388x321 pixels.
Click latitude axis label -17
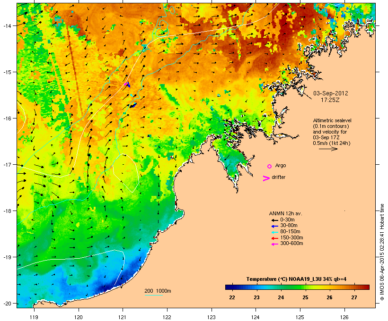(x=7, y=165)
